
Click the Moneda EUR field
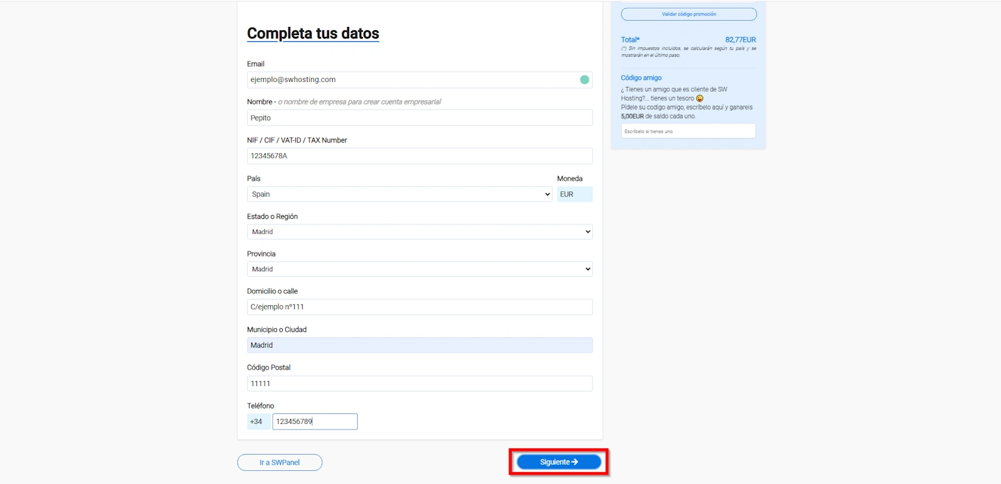click(x=574, y=194)
